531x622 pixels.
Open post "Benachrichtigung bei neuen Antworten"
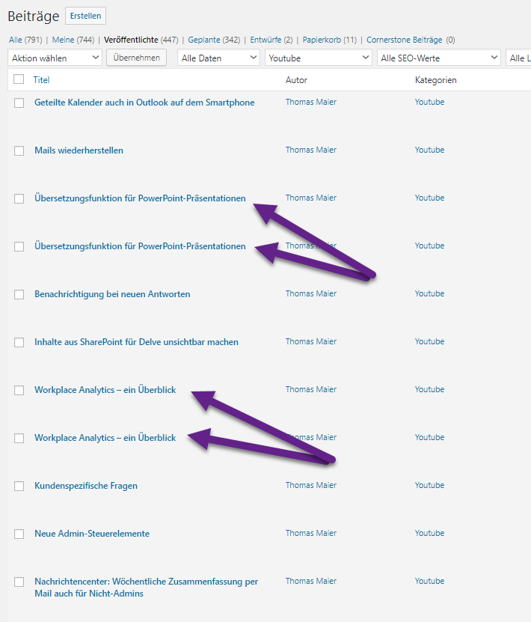tap(112, 294)
